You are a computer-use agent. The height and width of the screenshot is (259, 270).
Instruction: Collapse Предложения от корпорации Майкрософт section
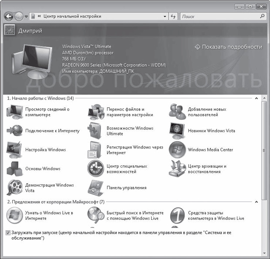(x=256, y=202)
